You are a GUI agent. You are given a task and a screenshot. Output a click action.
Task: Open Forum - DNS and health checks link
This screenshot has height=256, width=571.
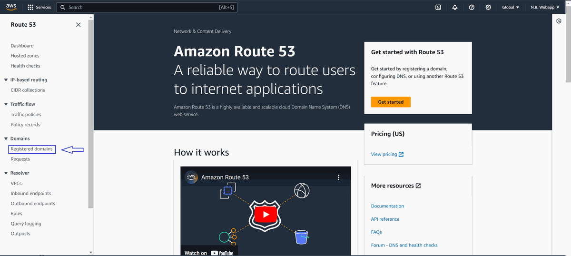(x=404, y=245)
